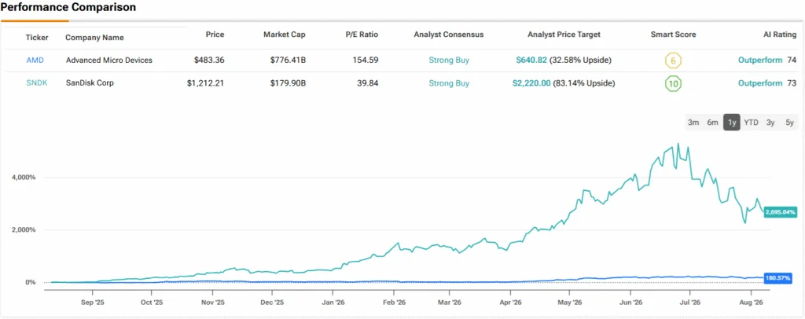
Task: Click the (83.14% Upside) text
Action: tap(584, 82)
